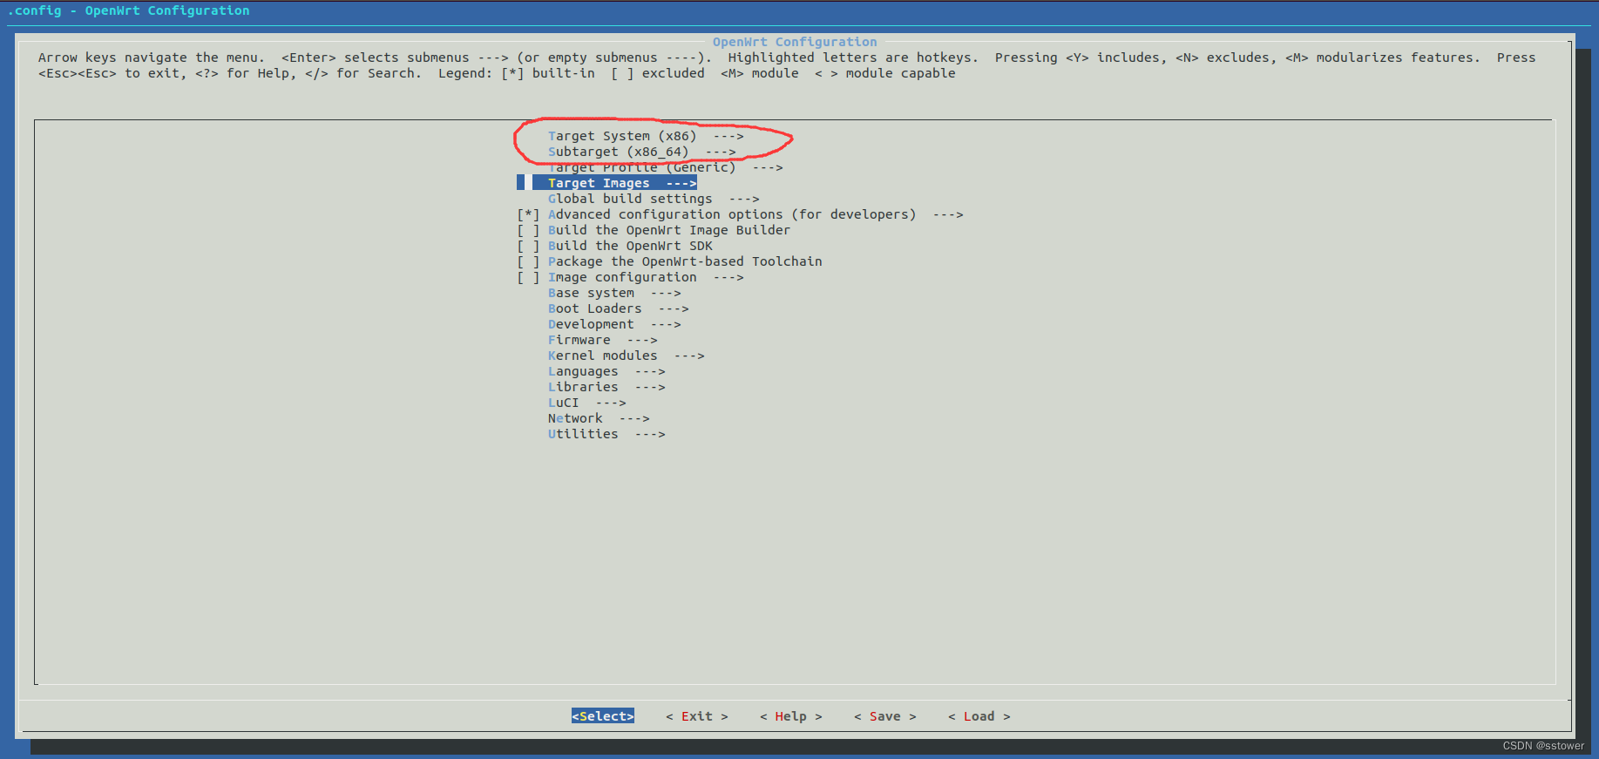Open the Target System (x86) submenu

645,136
